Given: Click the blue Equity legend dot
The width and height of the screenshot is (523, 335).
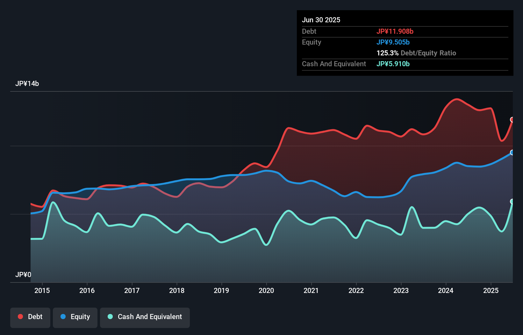Looking at the screenshot, I should tap(63, 317).
